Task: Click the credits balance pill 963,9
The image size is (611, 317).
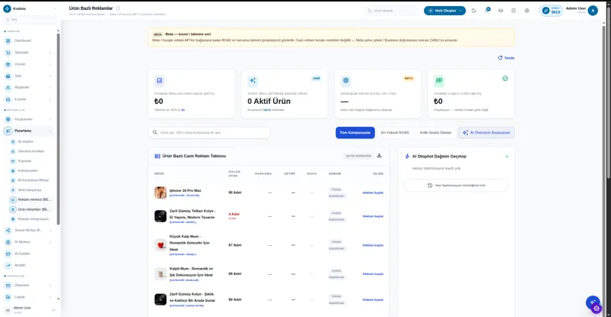Action: 551,11
